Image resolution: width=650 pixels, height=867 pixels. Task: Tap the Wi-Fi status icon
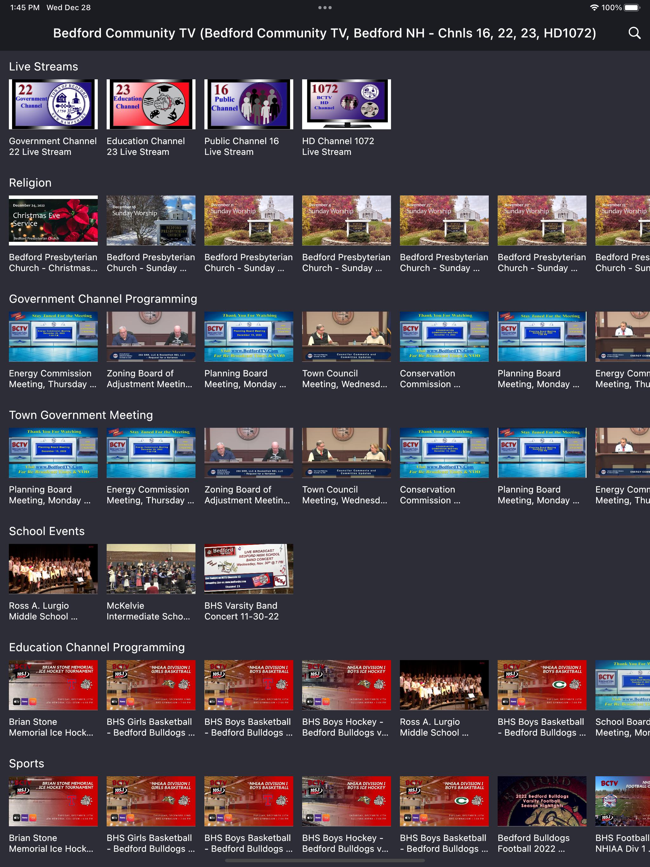[x=594, y=7]
